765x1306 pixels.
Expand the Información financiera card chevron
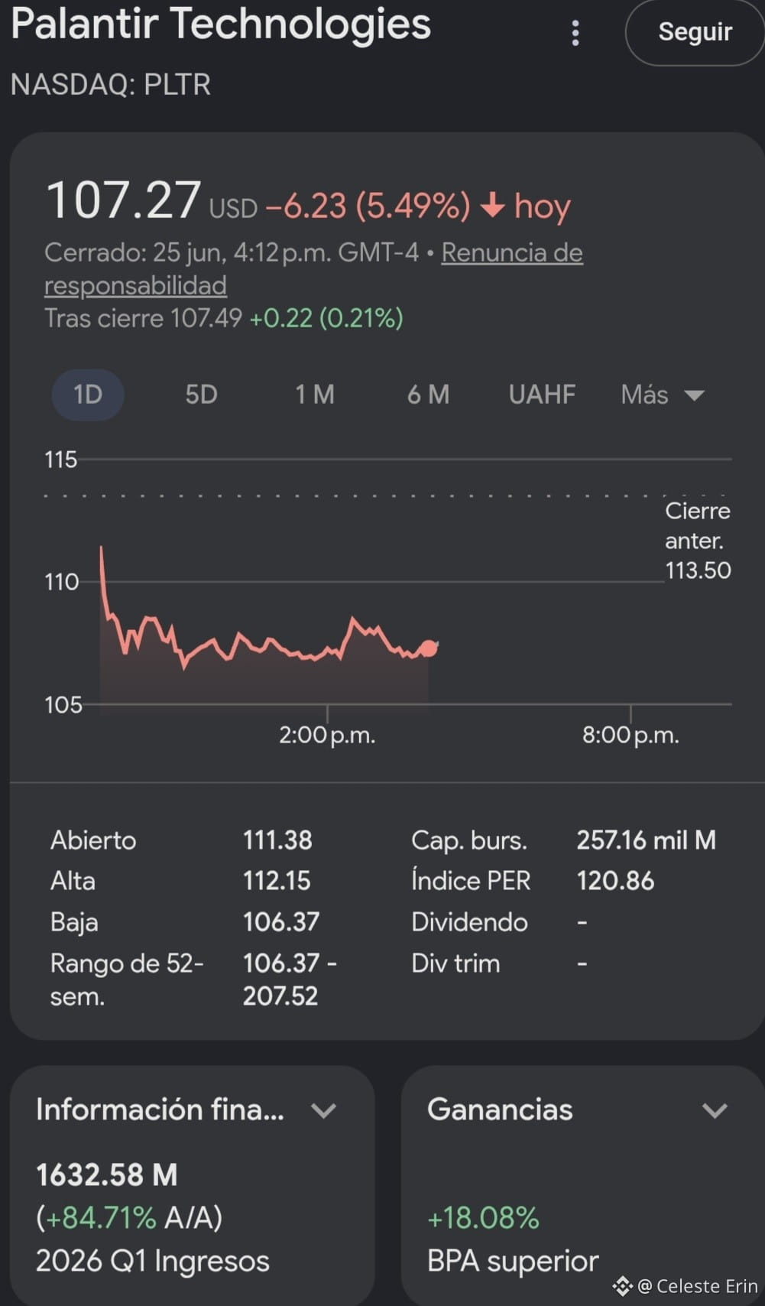pos(324,1110)
